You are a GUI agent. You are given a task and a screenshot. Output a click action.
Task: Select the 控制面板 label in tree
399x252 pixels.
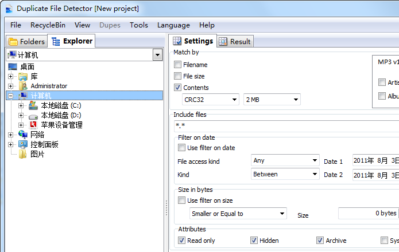click(45, 144)
